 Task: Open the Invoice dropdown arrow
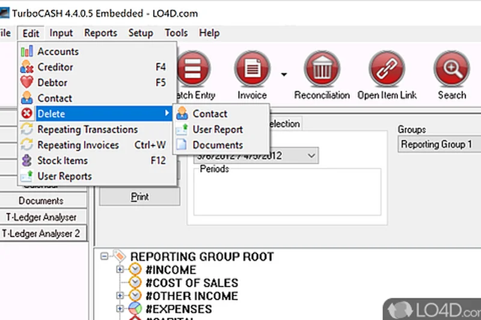coord(283,75)
